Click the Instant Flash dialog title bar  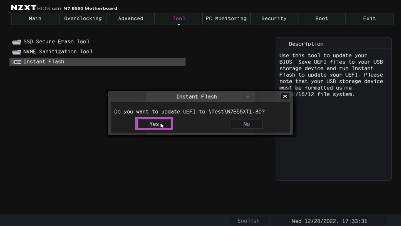pos(196,97)
